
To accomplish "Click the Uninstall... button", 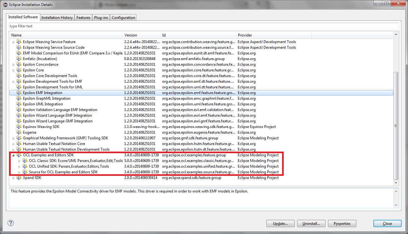I will [311, 224].
